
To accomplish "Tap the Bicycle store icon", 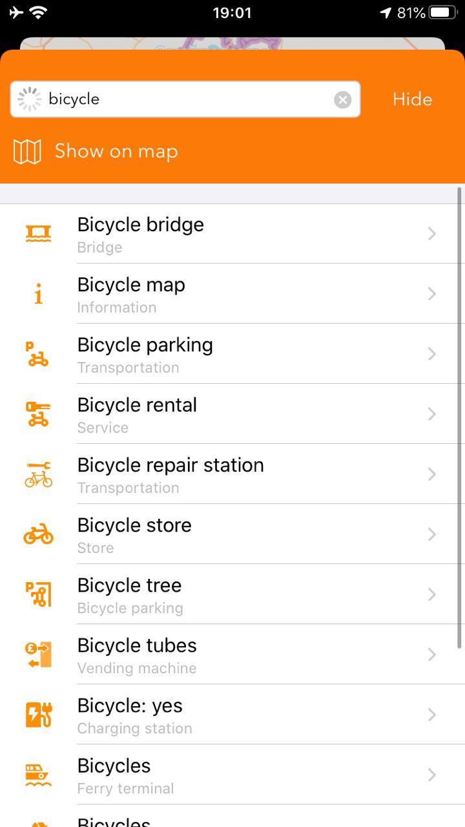I will click(39, 534).
